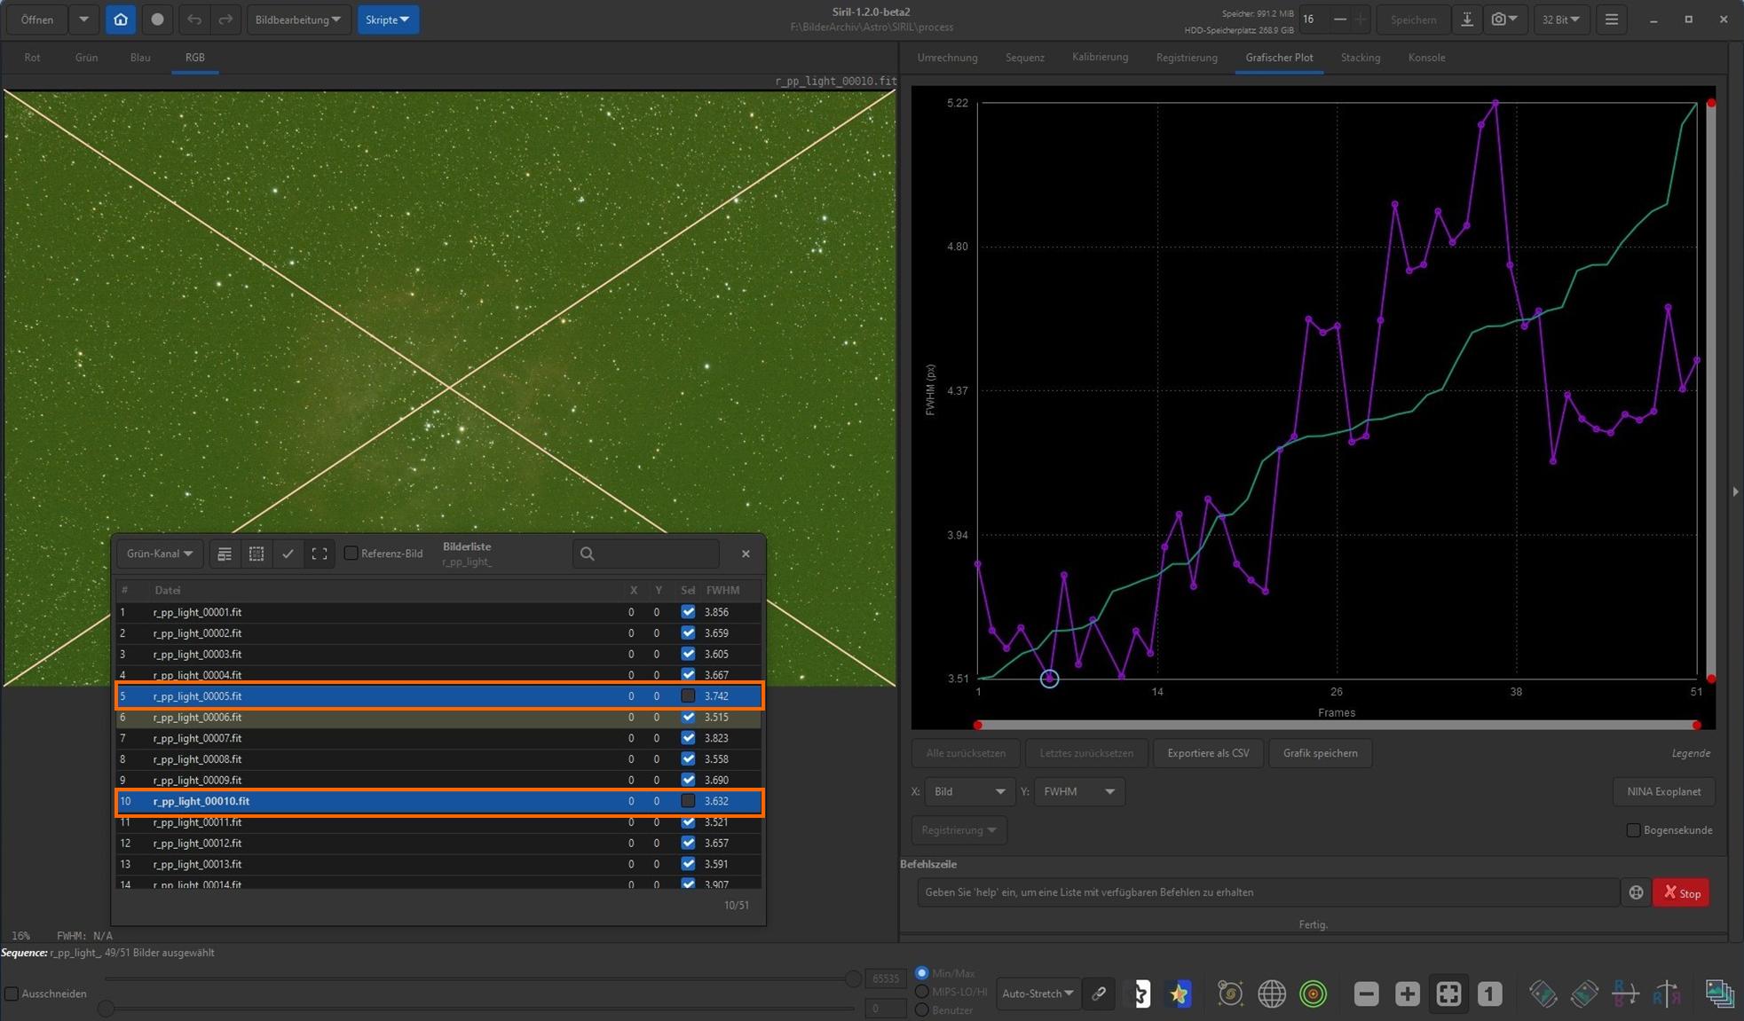Check the box for r_pp_light_00005.fit

tap(688, 696)
